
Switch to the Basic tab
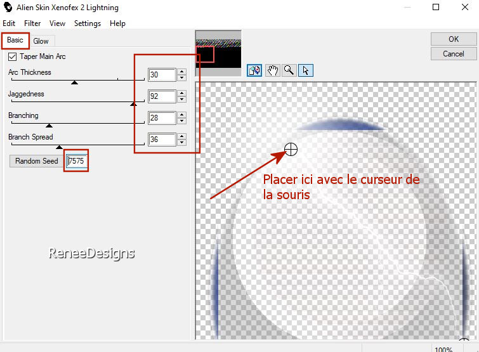15,41
